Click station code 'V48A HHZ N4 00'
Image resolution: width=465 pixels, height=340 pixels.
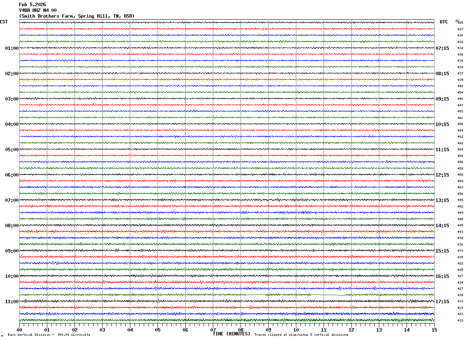coord(38,10)
